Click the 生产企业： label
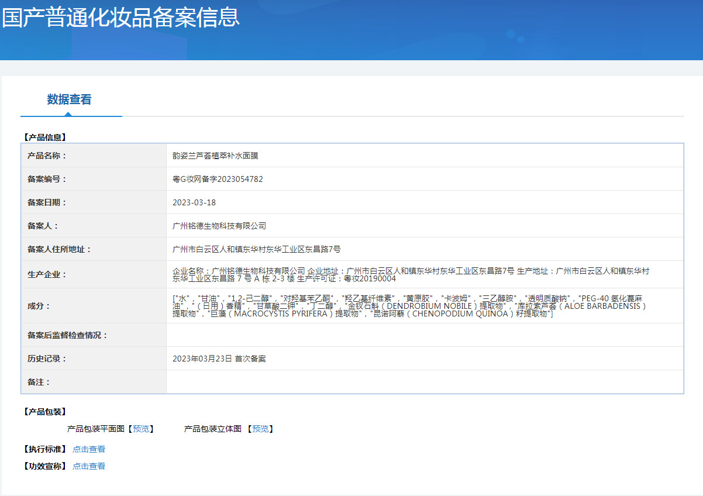This screenshot has height=496, width=703. pos(47,274)
